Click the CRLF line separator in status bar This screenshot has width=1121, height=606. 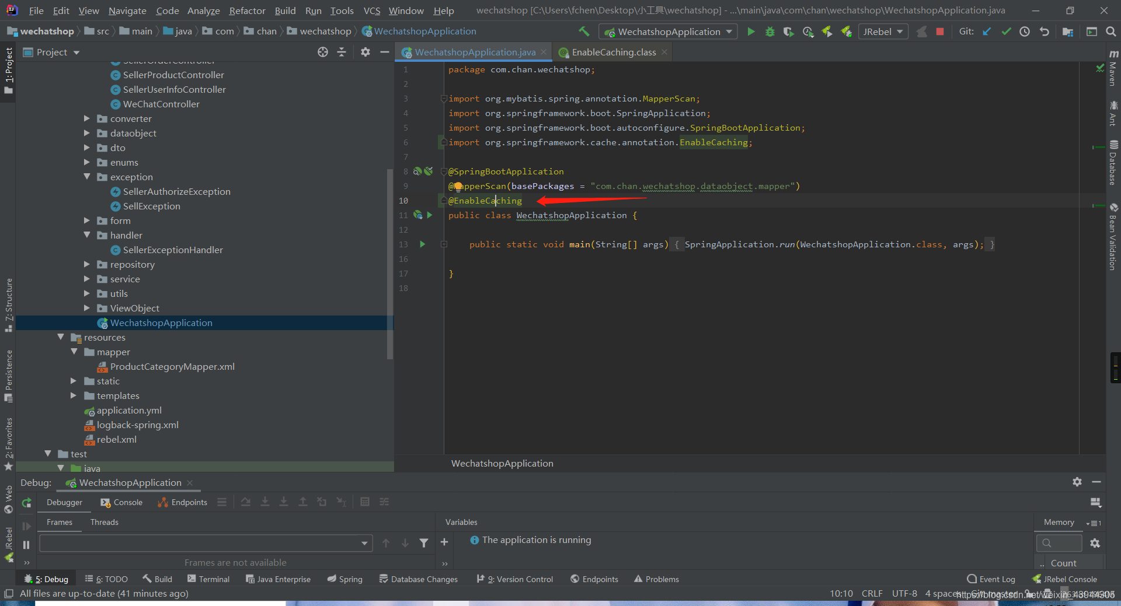point(872,594)
